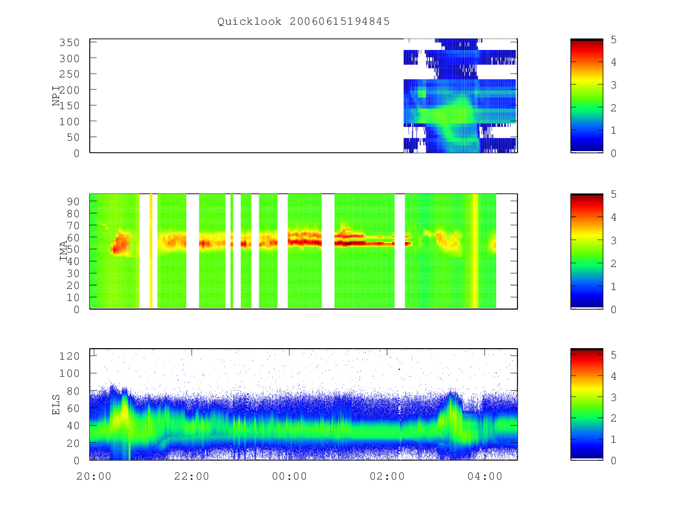The width and height of the screenshot is (690, 517).
Task: Click the NPI panel color bar
Action: click(586, 96)
